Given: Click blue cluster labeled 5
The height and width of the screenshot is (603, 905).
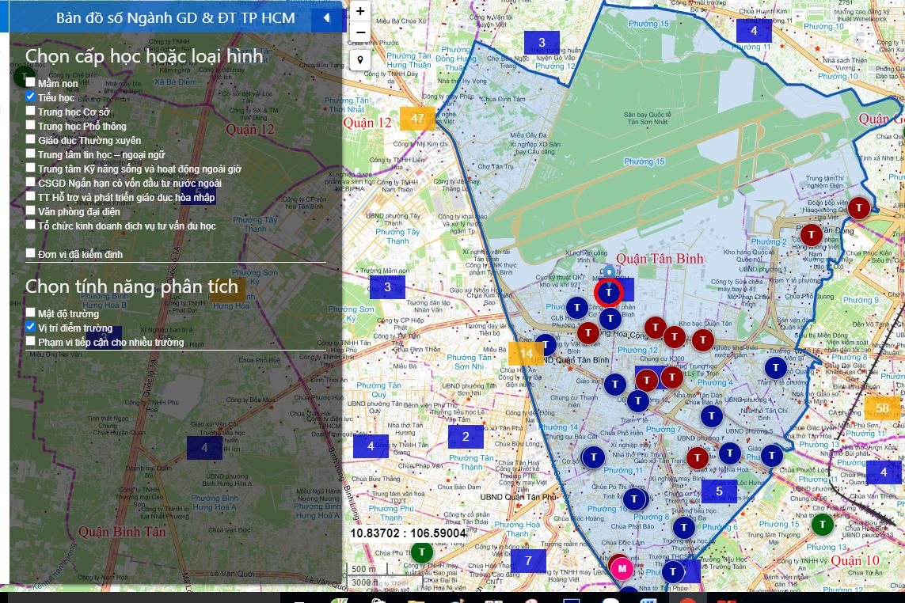Looking at the screenshot, I should coord(719,491).
